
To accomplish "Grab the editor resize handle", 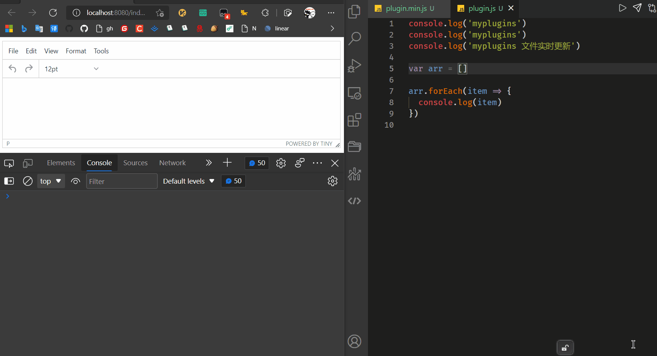I will coord(338,145).
